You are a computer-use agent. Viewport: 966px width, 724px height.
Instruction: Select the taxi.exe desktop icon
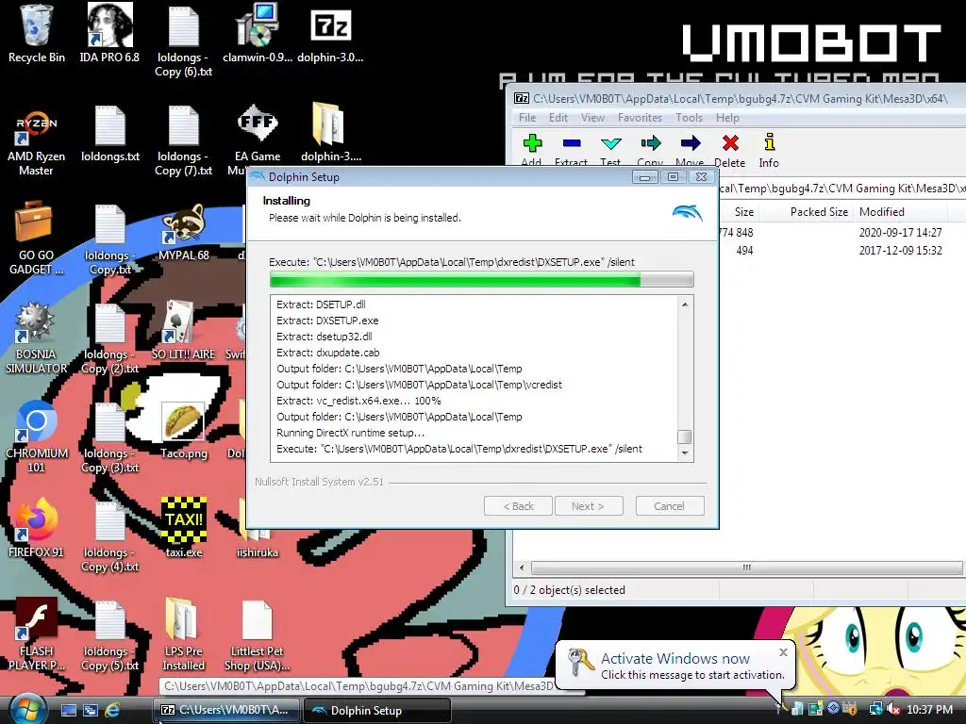[184, 528]
